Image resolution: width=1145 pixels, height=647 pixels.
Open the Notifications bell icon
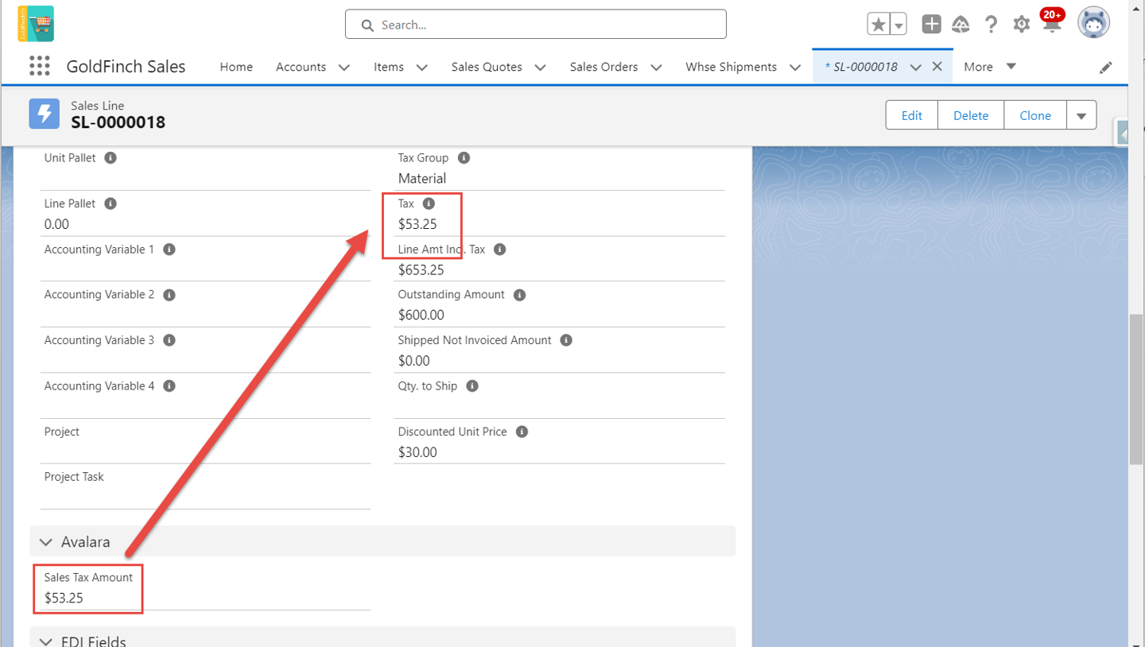coord(1052,25)
